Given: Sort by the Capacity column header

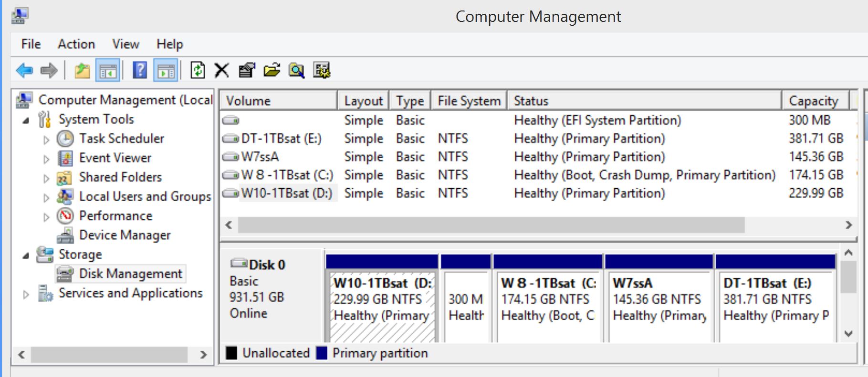Looking at the screenshot, I should click(816, 101).
